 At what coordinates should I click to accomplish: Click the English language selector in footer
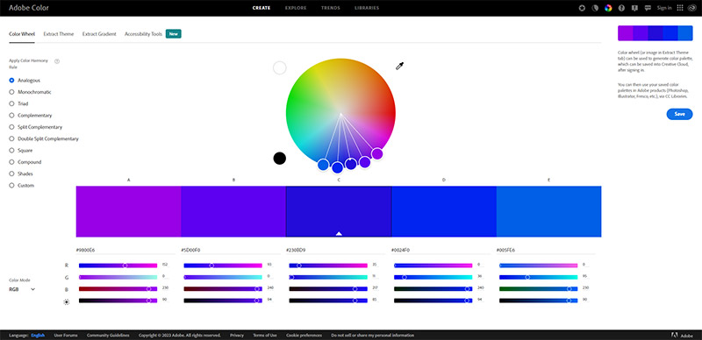[x=38, y=335]
